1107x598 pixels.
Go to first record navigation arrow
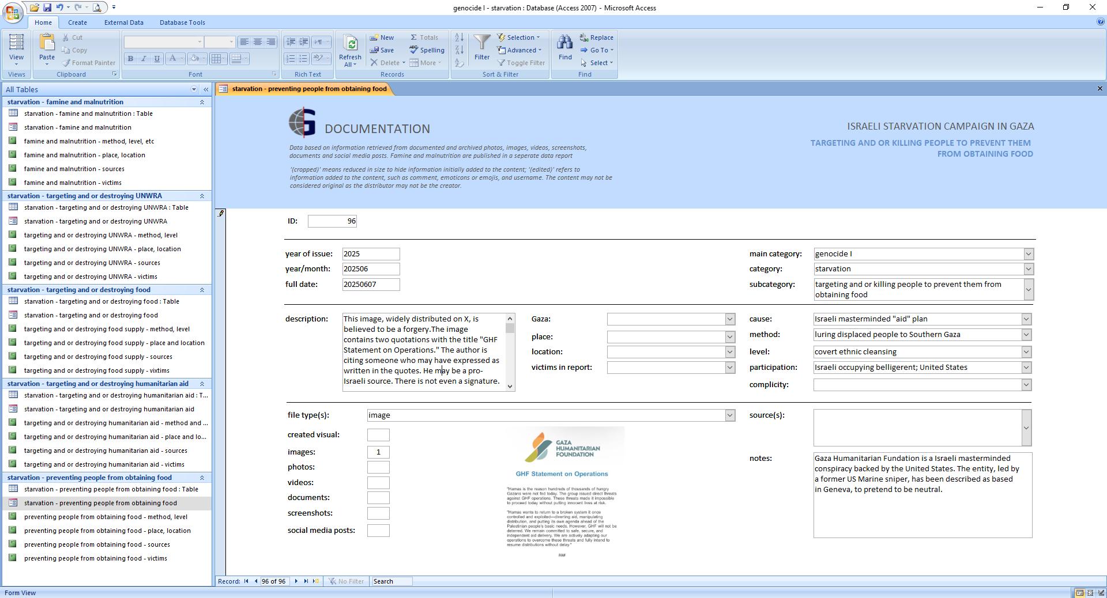click(247, 581)
